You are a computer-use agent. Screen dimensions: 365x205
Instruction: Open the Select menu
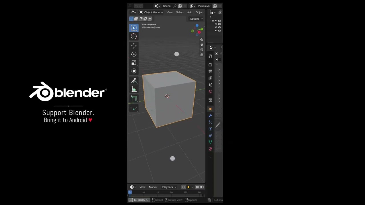coord(180,12)
